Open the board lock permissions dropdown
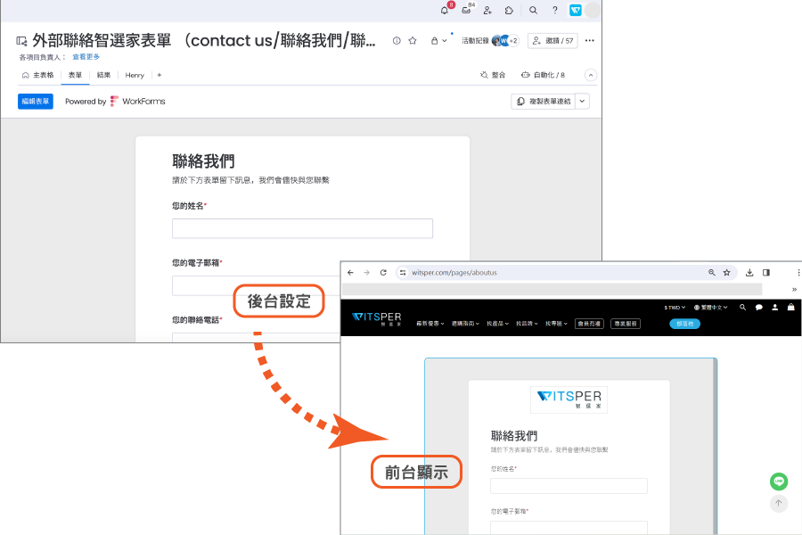Image resolution: width=802 pixels, height=535 pixels. [x=438, y=40]
